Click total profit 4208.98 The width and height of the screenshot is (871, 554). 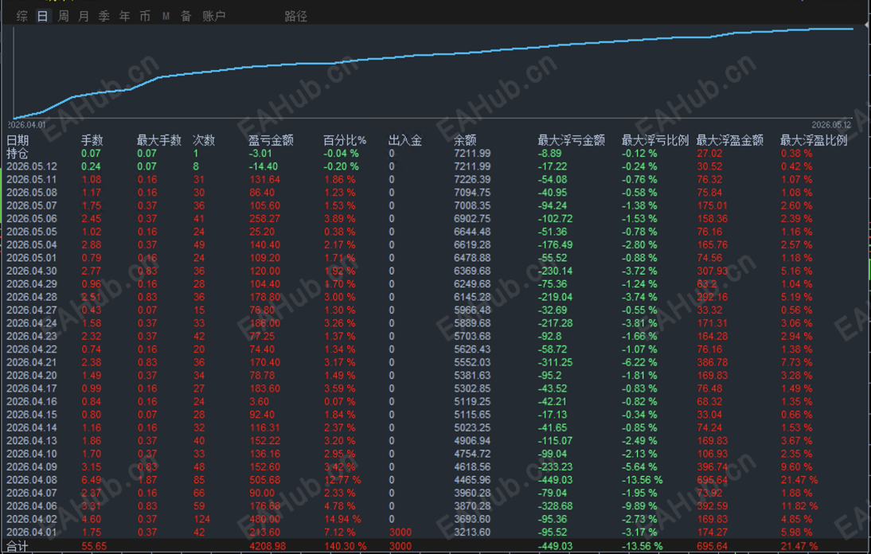click(268, 546)
